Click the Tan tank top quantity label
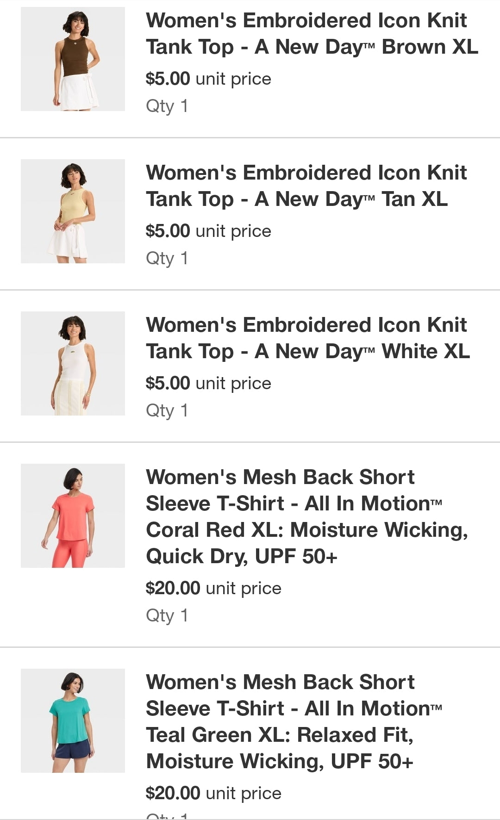 coord(167,258)
